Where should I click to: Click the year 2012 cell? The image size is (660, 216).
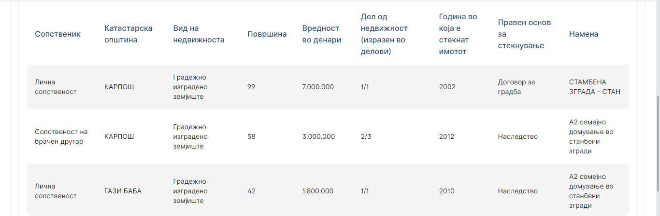click(x=446, y=136)
